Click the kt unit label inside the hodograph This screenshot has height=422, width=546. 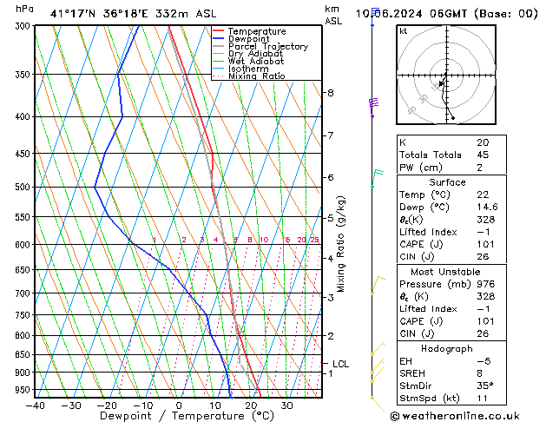(x=404, y=31)
